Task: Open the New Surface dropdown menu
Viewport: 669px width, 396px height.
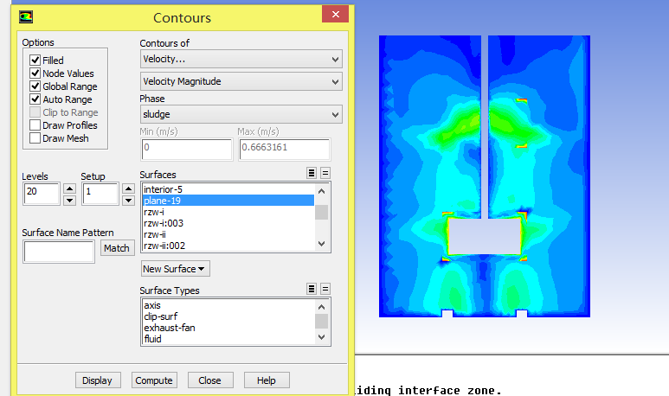Action: (176, 269)
